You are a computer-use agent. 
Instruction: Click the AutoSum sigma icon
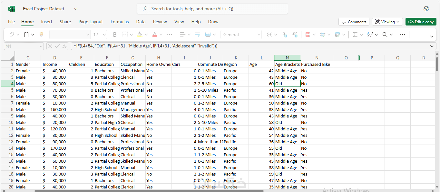(355, 35)
